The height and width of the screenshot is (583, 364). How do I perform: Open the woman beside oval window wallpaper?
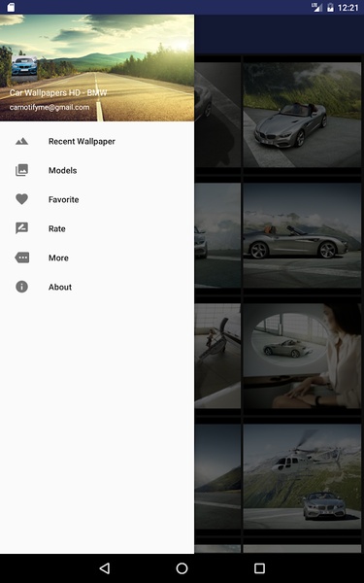click(302, 356)
